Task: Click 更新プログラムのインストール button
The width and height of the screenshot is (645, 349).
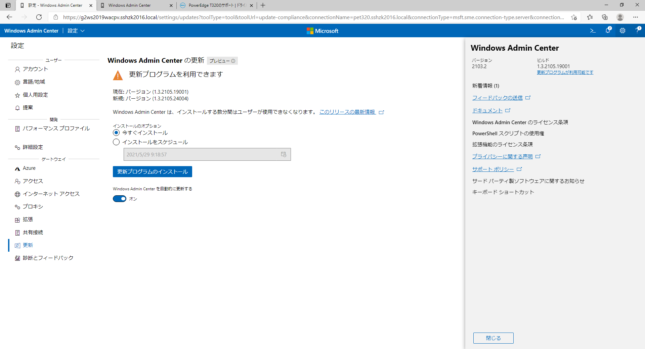Action: [x=153, y=172]
